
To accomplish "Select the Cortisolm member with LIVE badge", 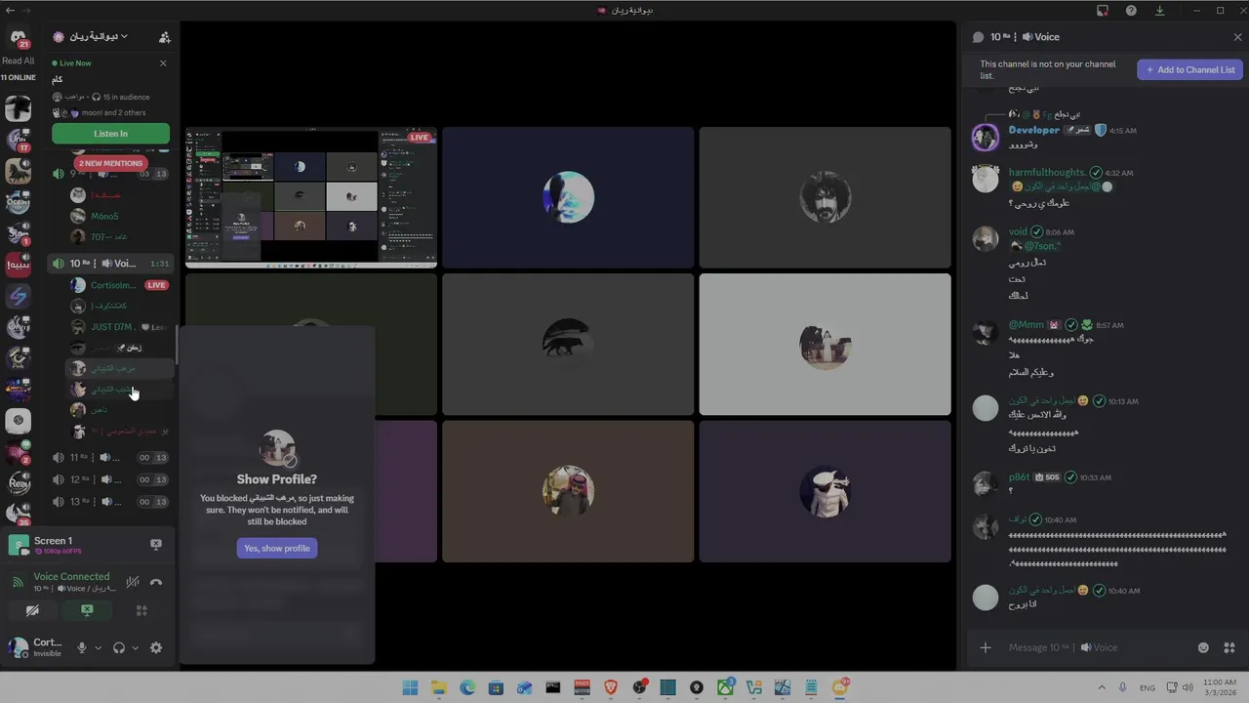I will point(119,285).
